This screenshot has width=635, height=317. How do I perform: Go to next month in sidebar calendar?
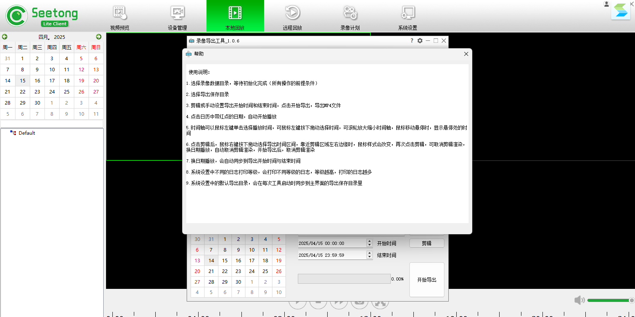tap(98, 37)
